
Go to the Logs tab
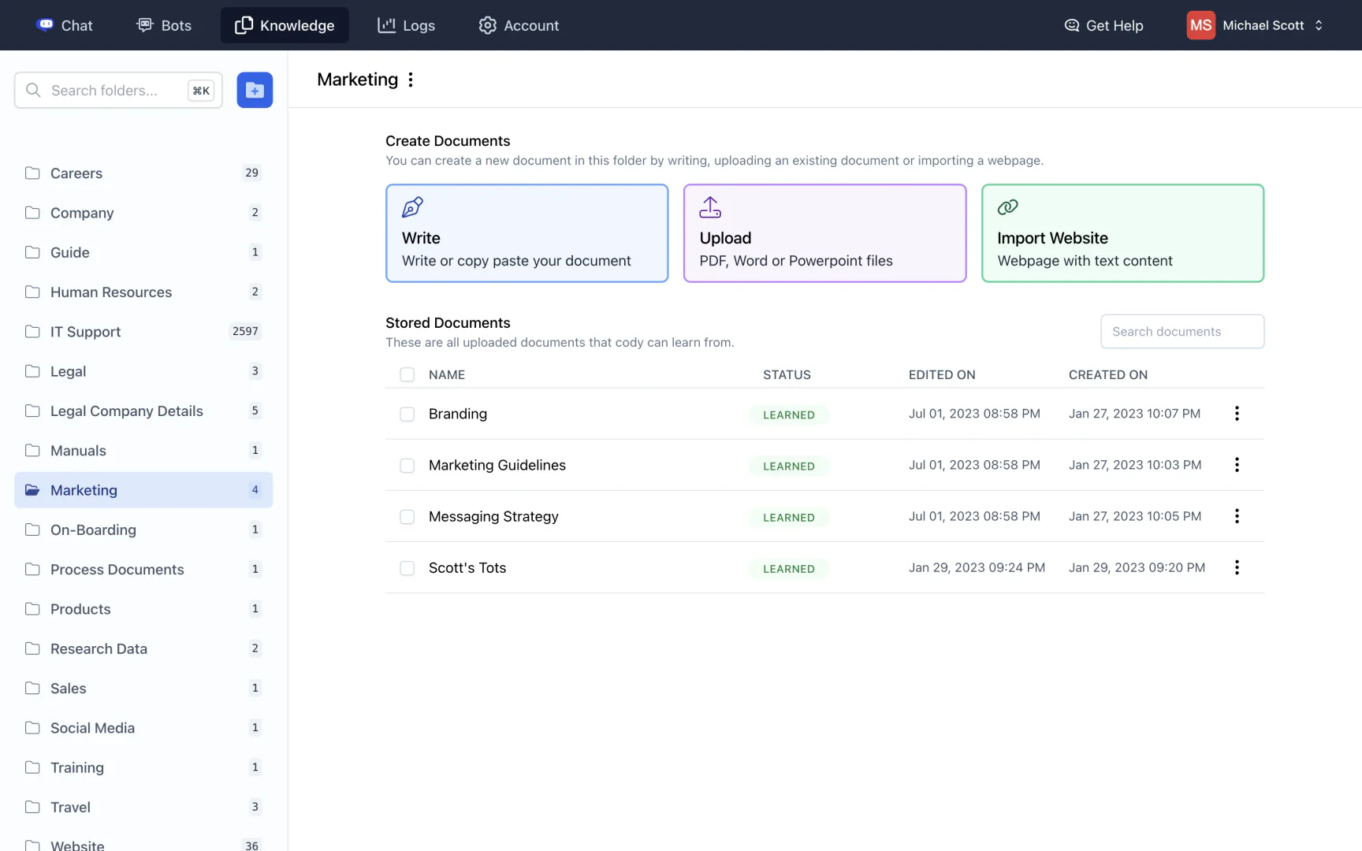406,25
